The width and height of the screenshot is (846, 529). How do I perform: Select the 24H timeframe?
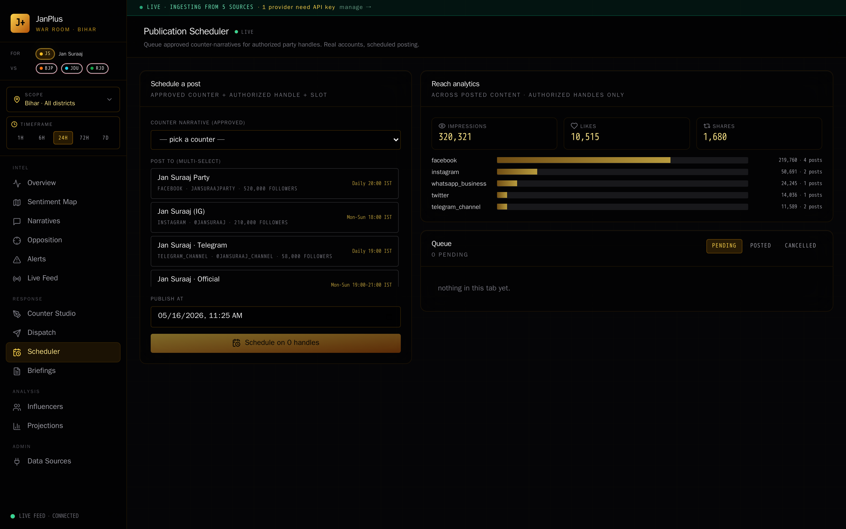point(63,138)
